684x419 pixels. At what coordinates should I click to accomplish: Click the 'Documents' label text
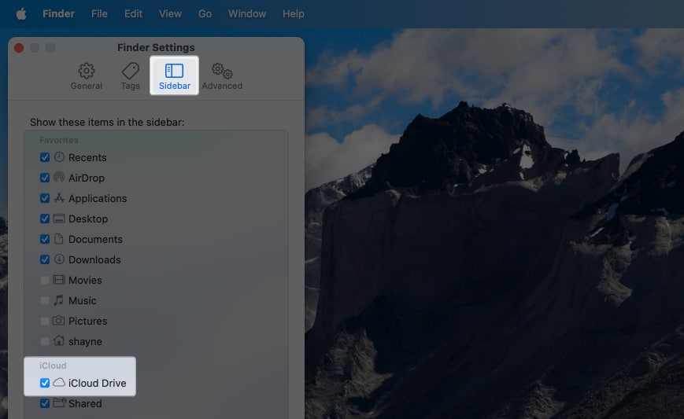[95, 240]
